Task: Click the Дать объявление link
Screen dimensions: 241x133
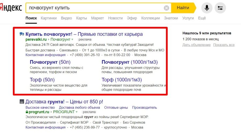Action: pos(196,45)
